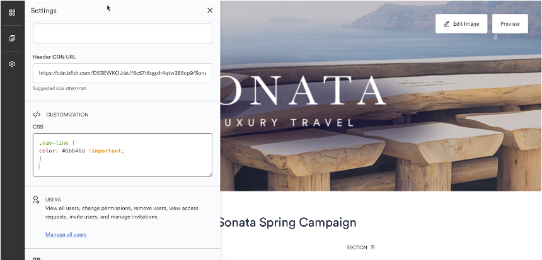Select the Sonata Luxury Travel header image
This screenshot has height=260, width=542.
381,96
